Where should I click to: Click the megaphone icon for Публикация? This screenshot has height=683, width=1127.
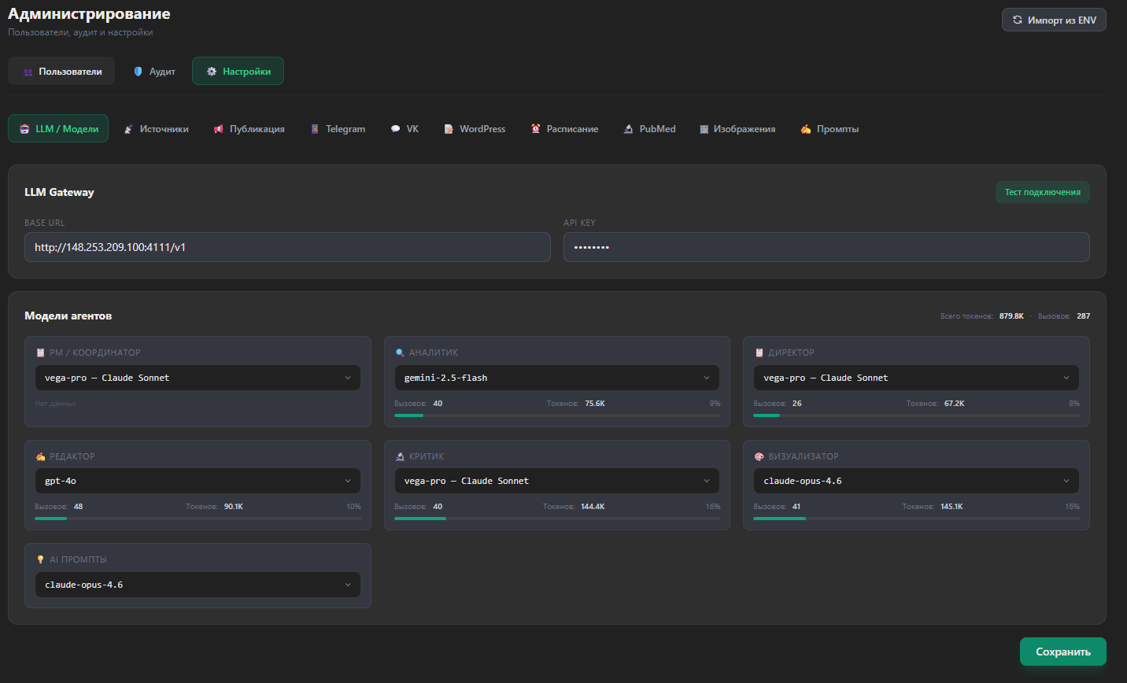[219, 129]
